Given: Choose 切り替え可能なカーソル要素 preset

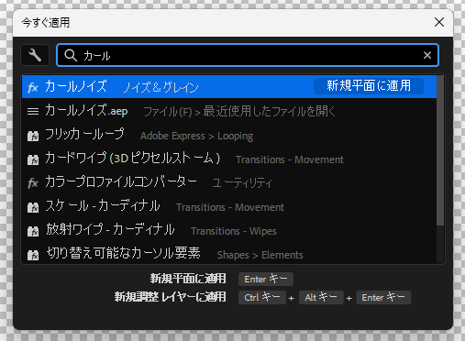Looking at the screenshot, I should 229,253.
